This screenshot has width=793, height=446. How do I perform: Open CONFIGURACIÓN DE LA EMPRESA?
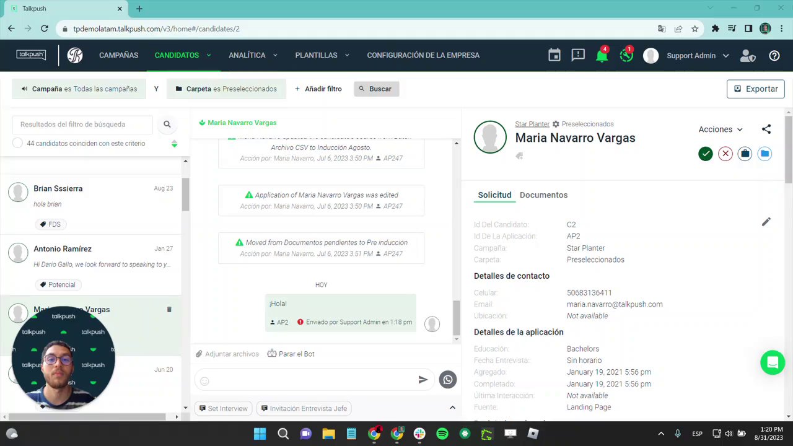[x=423, y=55]
